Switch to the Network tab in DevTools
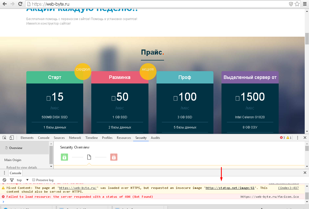The height and width of the screenshot is (209, 309). tap(75, 138)
